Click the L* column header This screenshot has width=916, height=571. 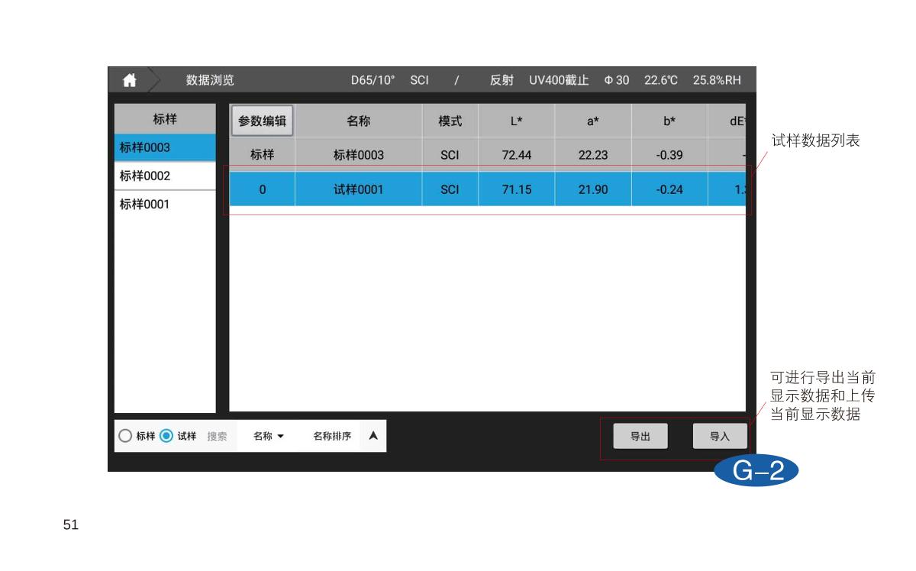click(x=516, y=121)
